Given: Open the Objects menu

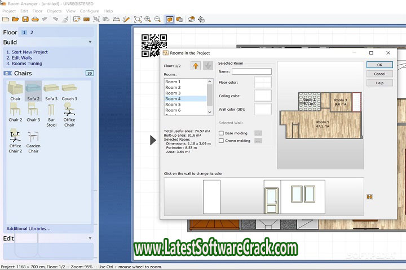Looking at the screenshot, I should click(x=54, y=11).
